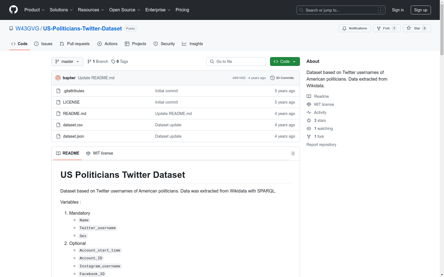Expand the Enterprise menu
The width and height of the screenshot is (444, 277).
click(x=158, y=10)
